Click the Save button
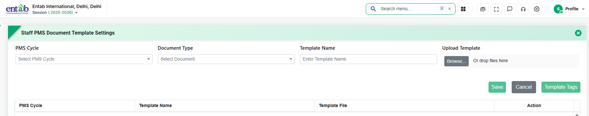The height and width of the screenshot is (116, 589). (x=497, y=87)
